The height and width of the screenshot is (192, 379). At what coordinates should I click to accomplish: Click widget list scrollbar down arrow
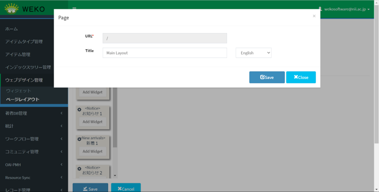click(115, 176)
